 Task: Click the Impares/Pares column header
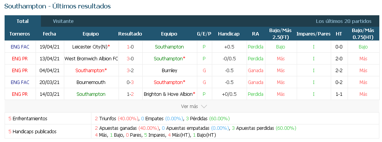(313, 34)
